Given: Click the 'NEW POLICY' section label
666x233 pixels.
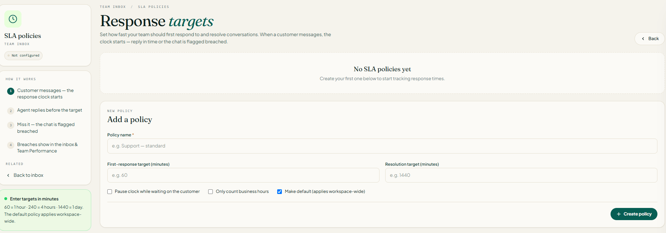Looking at the screenshot, I should tap(120, 111).
